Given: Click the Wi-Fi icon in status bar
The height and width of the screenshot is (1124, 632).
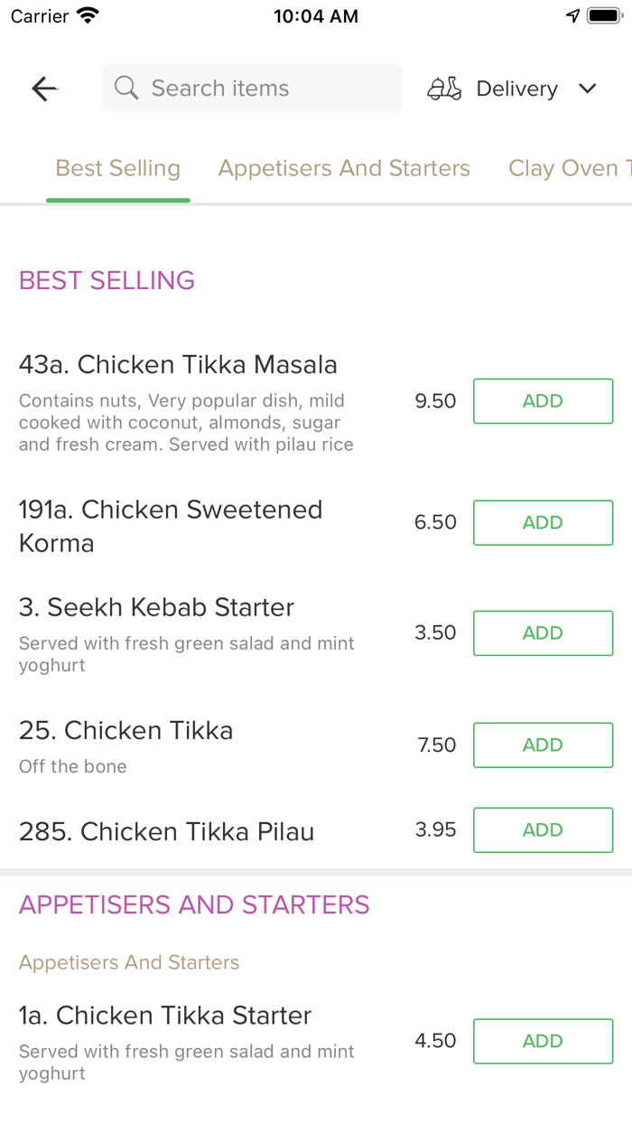Looking at the screenshot, I should point(87,14).
